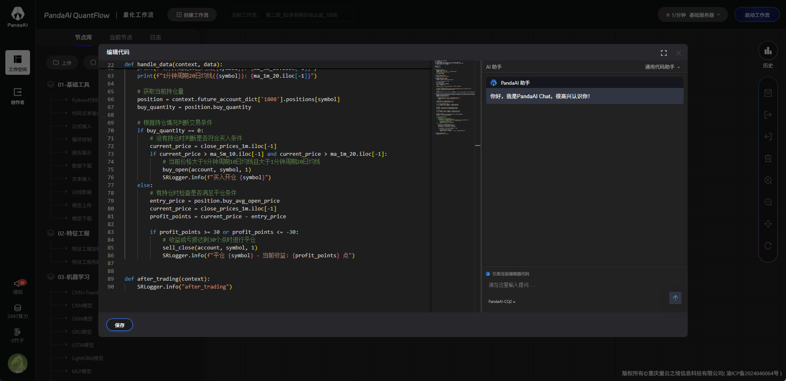The image size is (786, 381).
Task: Open the 通用代码助手 dropdown
Action: tap(662, 67)
